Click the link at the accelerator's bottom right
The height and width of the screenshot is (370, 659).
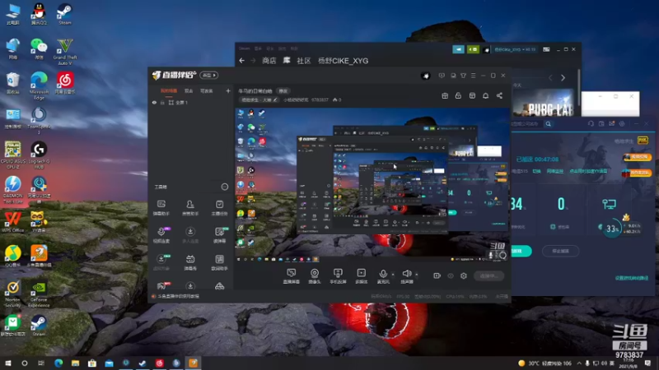[x=631, y=278]
